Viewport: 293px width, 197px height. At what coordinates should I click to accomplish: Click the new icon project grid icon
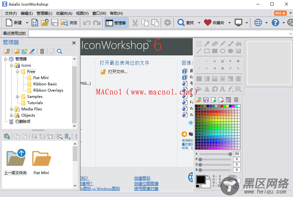35,23
